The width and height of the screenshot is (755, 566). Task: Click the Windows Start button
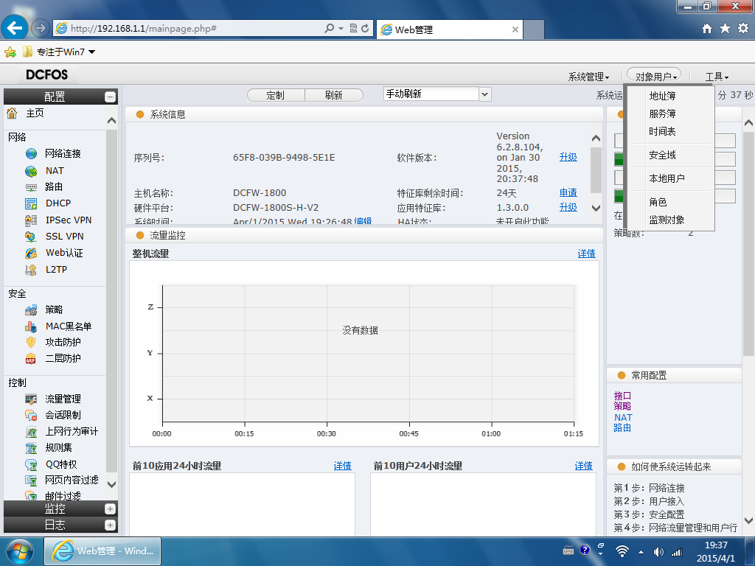pos(20,551)
